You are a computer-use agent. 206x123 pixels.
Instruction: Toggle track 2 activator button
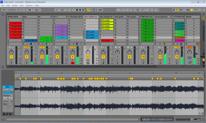tap(27, 57)
